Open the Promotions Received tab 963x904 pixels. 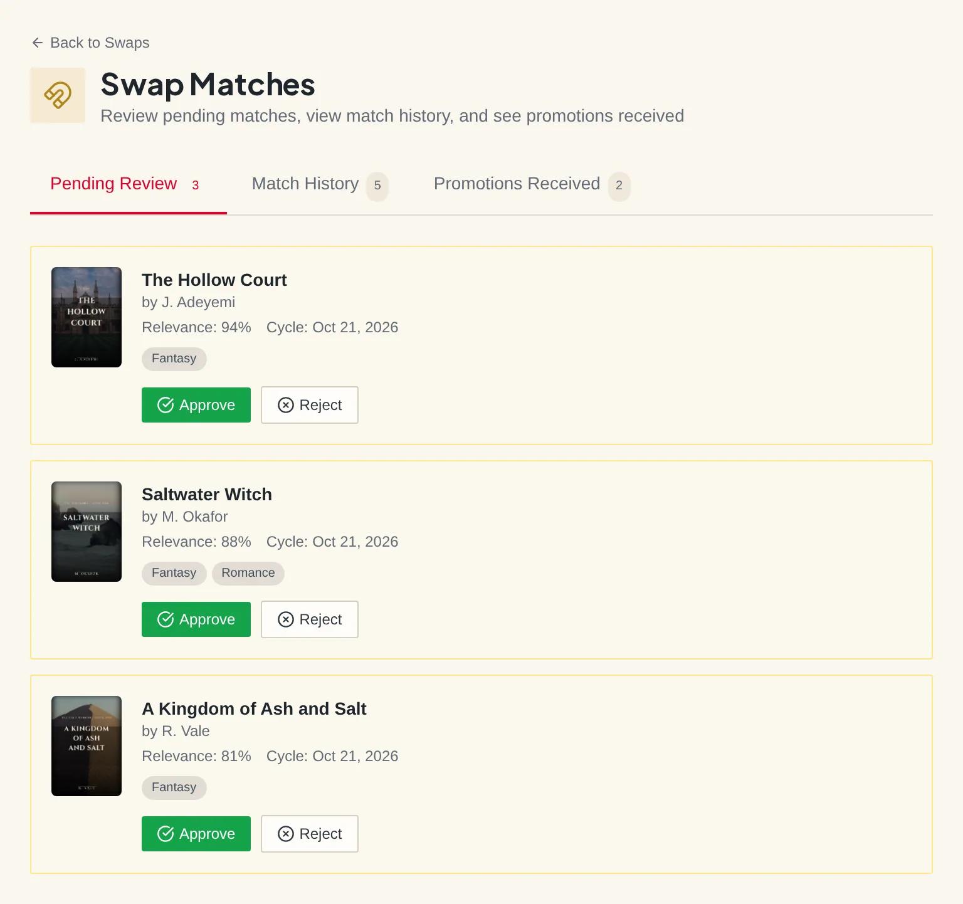[532, 184]
